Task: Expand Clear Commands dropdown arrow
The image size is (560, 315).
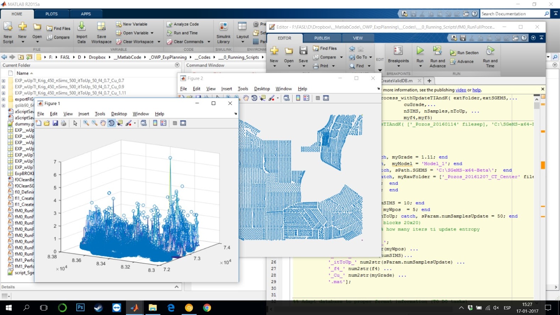Action: [209, 42]
